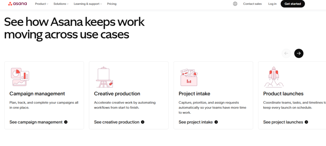Expand the Learning & support menu
This screenshot has height=146, width=326.
(88, 4)
